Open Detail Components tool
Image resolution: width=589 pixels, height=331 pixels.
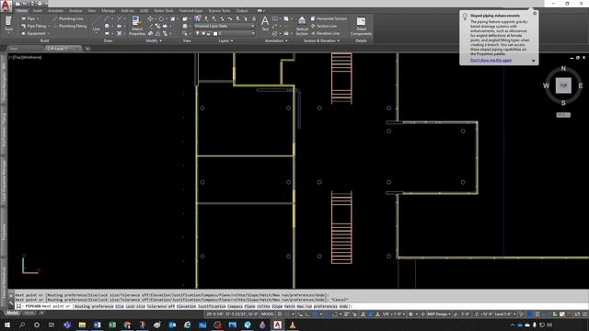pos(361,26)
